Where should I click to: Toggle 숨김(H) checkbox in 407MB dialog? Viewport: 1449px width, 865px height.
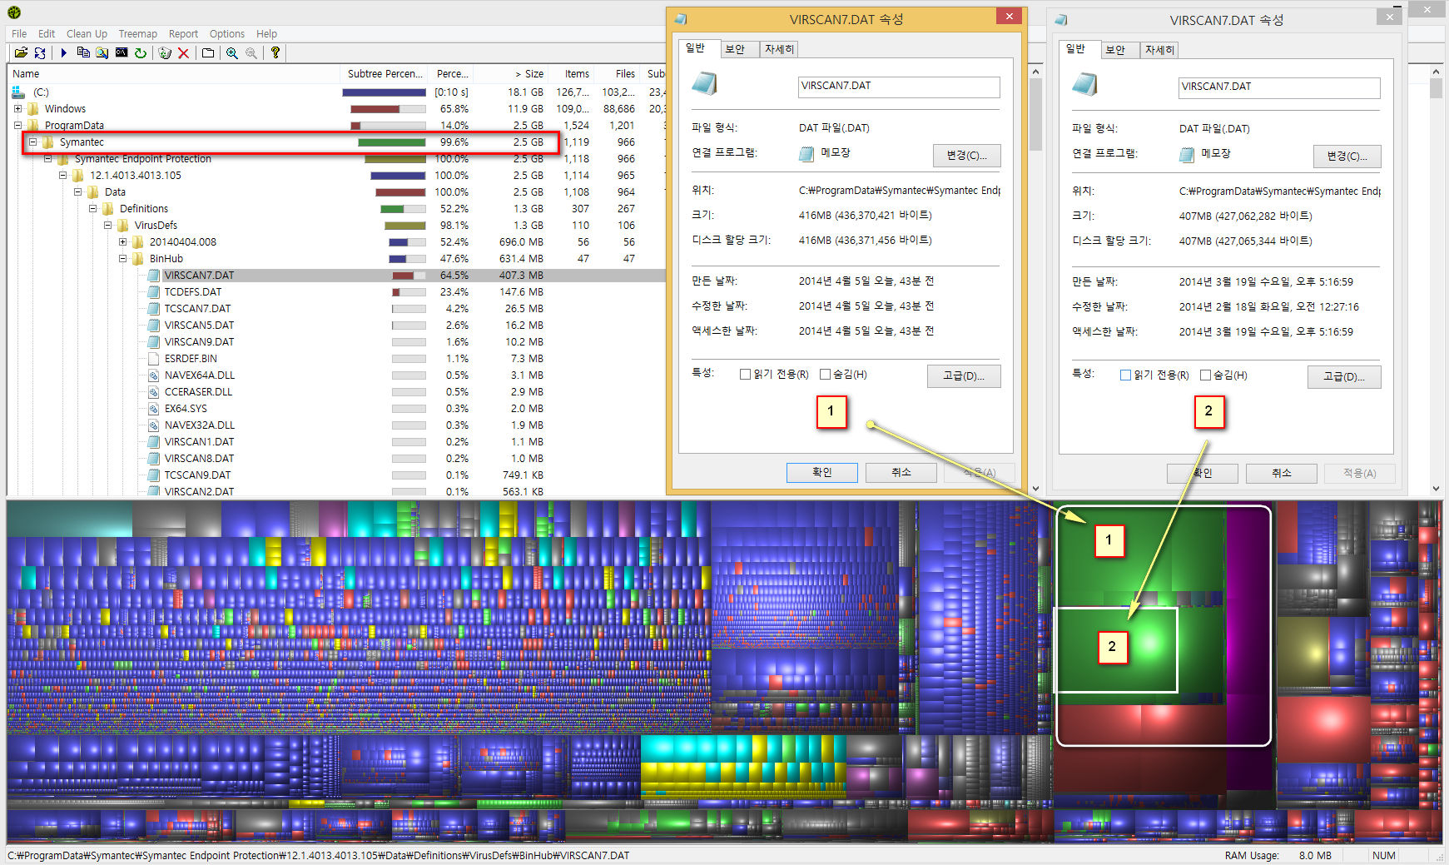pos(1205,375)
